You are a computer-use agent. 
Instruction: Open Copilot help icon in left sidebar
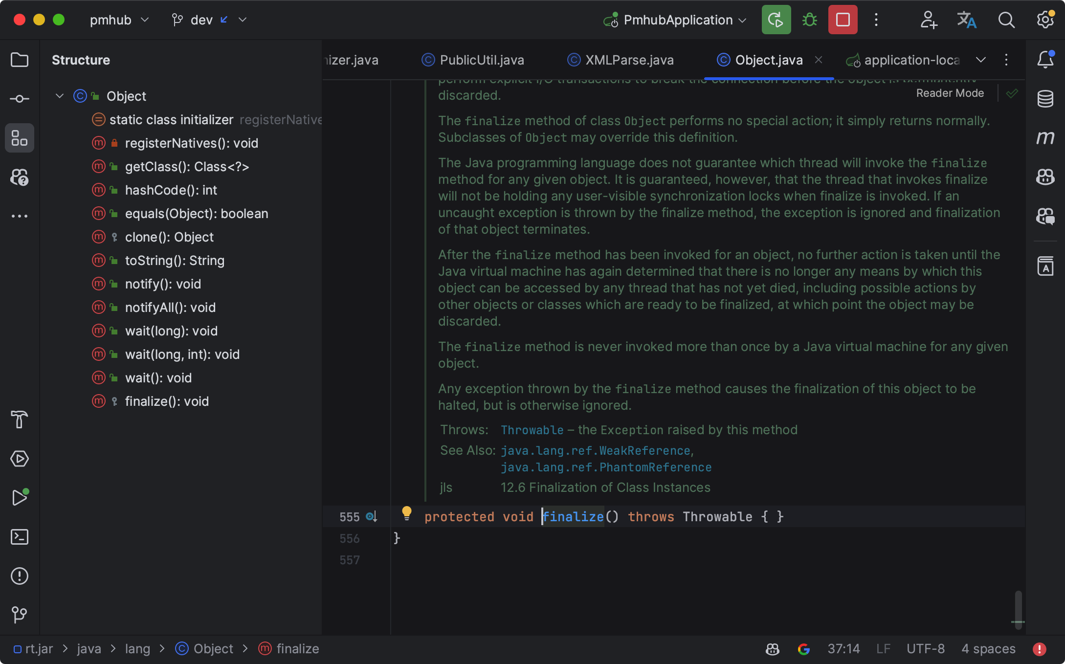point(20,177)
